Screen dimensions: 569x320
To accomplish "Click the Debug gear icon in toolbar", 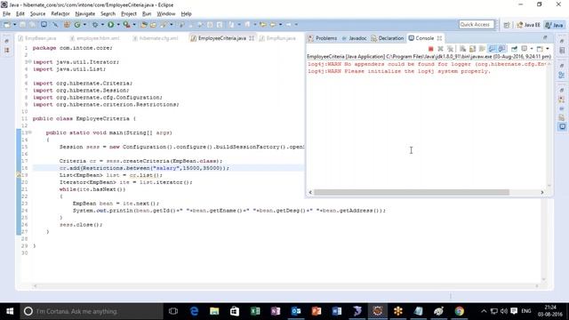I will click(x=95, y=25).
